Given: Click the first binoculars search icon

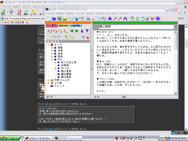Looking at the screenshot, I should (x=110, y=19).
